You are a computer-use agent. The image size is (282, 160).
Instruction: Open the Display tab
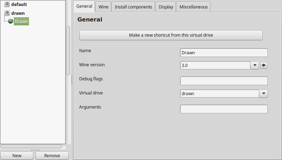[x=166, y=7]
